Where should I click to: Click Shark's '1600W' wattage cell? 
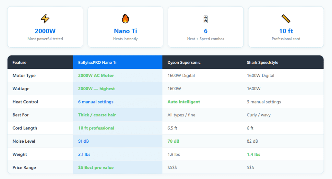click(x=254, y=89)
